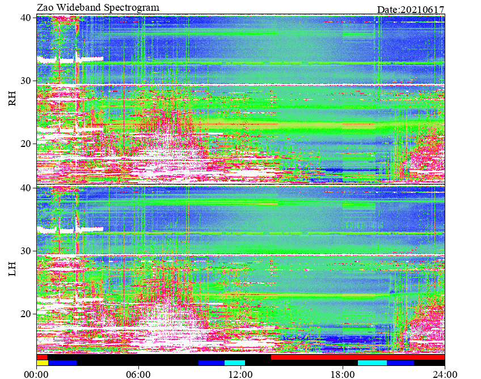
Task: Click the Date:20210617 label
Action: (411, 10)
